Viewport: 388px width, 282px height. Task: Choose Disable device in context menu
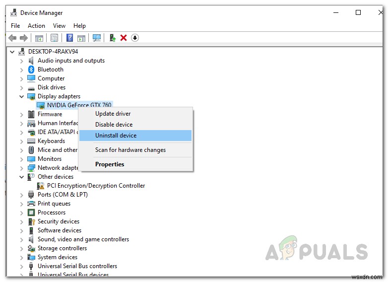point(135,125)
